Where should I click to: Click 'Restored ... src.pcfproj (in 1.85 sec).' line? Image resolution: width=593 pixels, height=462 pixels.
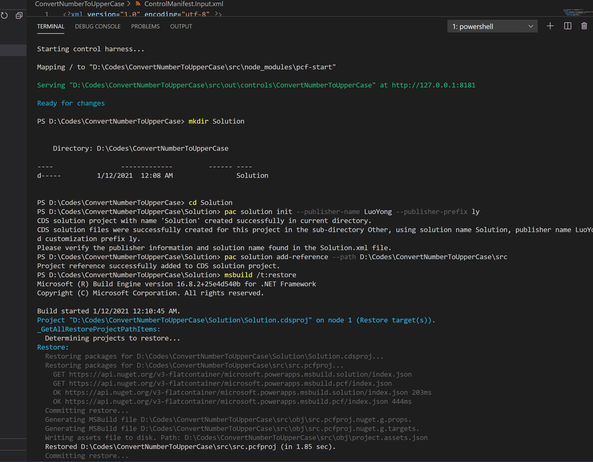(x=190, y=447)
